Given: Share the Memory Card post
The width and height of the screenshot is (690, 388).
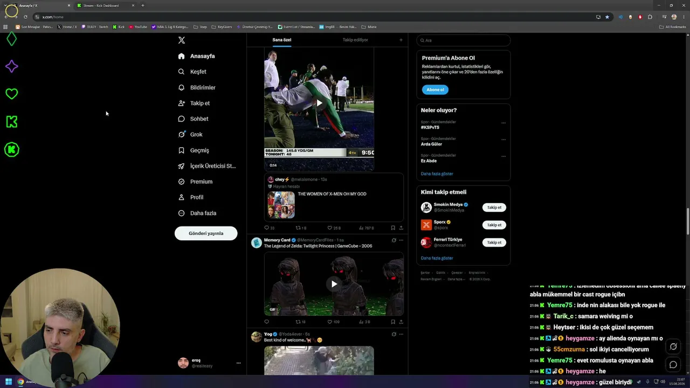Looking at the screenshot, I should point(401,322).
